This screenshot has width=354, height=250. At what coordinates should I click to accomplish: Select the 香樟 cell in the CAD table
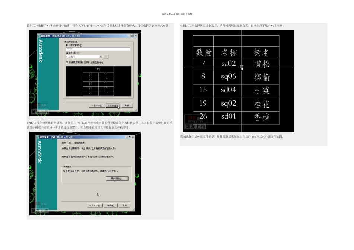pos(262,117)
